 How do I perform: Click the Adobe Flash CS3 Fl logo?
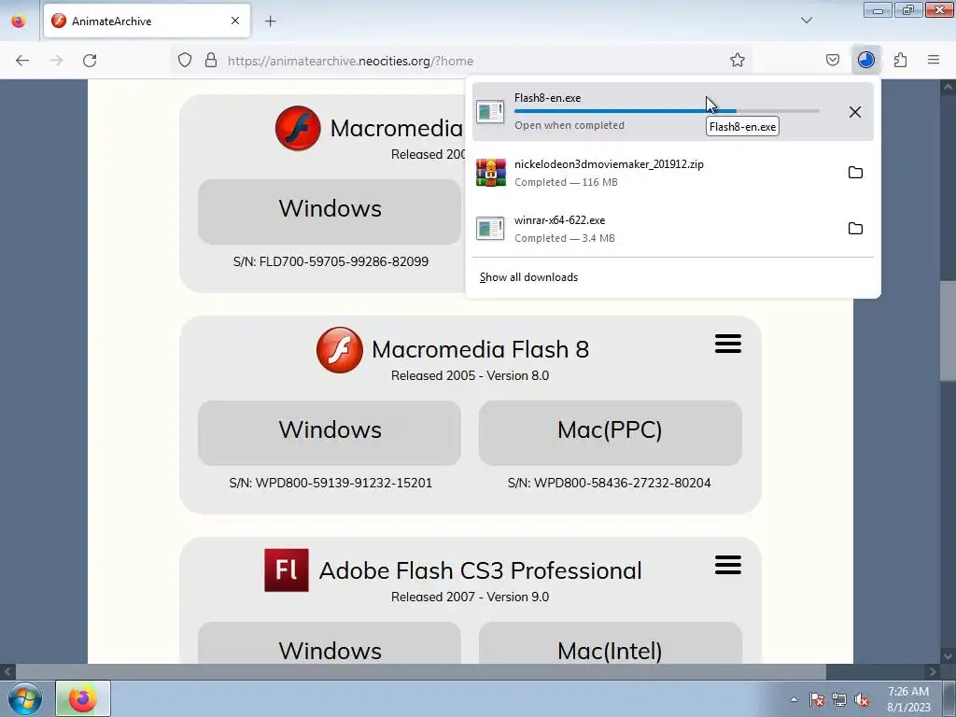pos(287,570)
